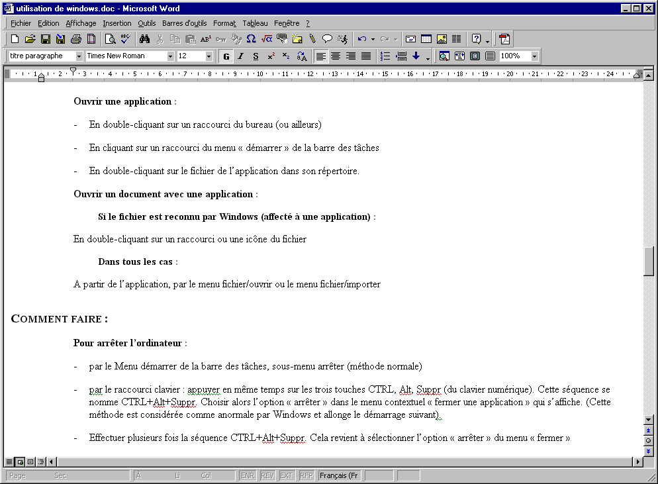The image size is (658, 484).
Task: Align paragraph to the left
Action: click(320, 56)
